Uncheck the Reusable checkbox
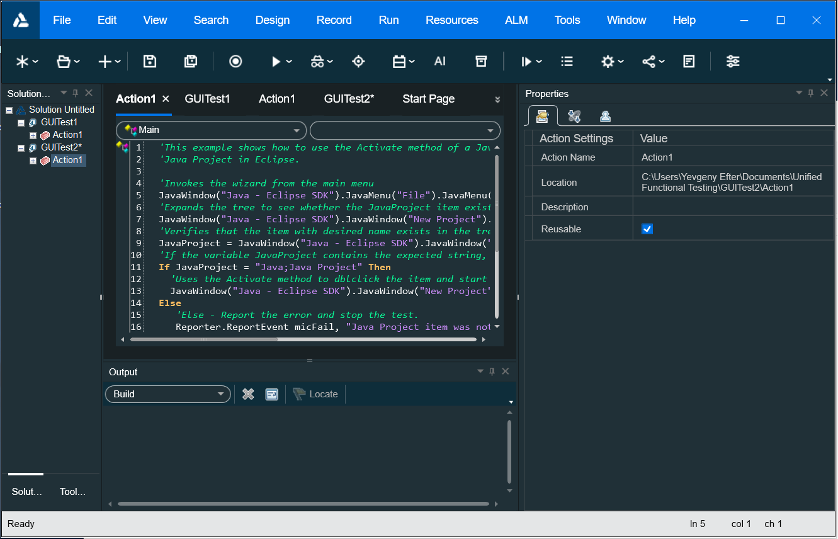This screenshot has width=838, height=539. [x=647, y=229]
